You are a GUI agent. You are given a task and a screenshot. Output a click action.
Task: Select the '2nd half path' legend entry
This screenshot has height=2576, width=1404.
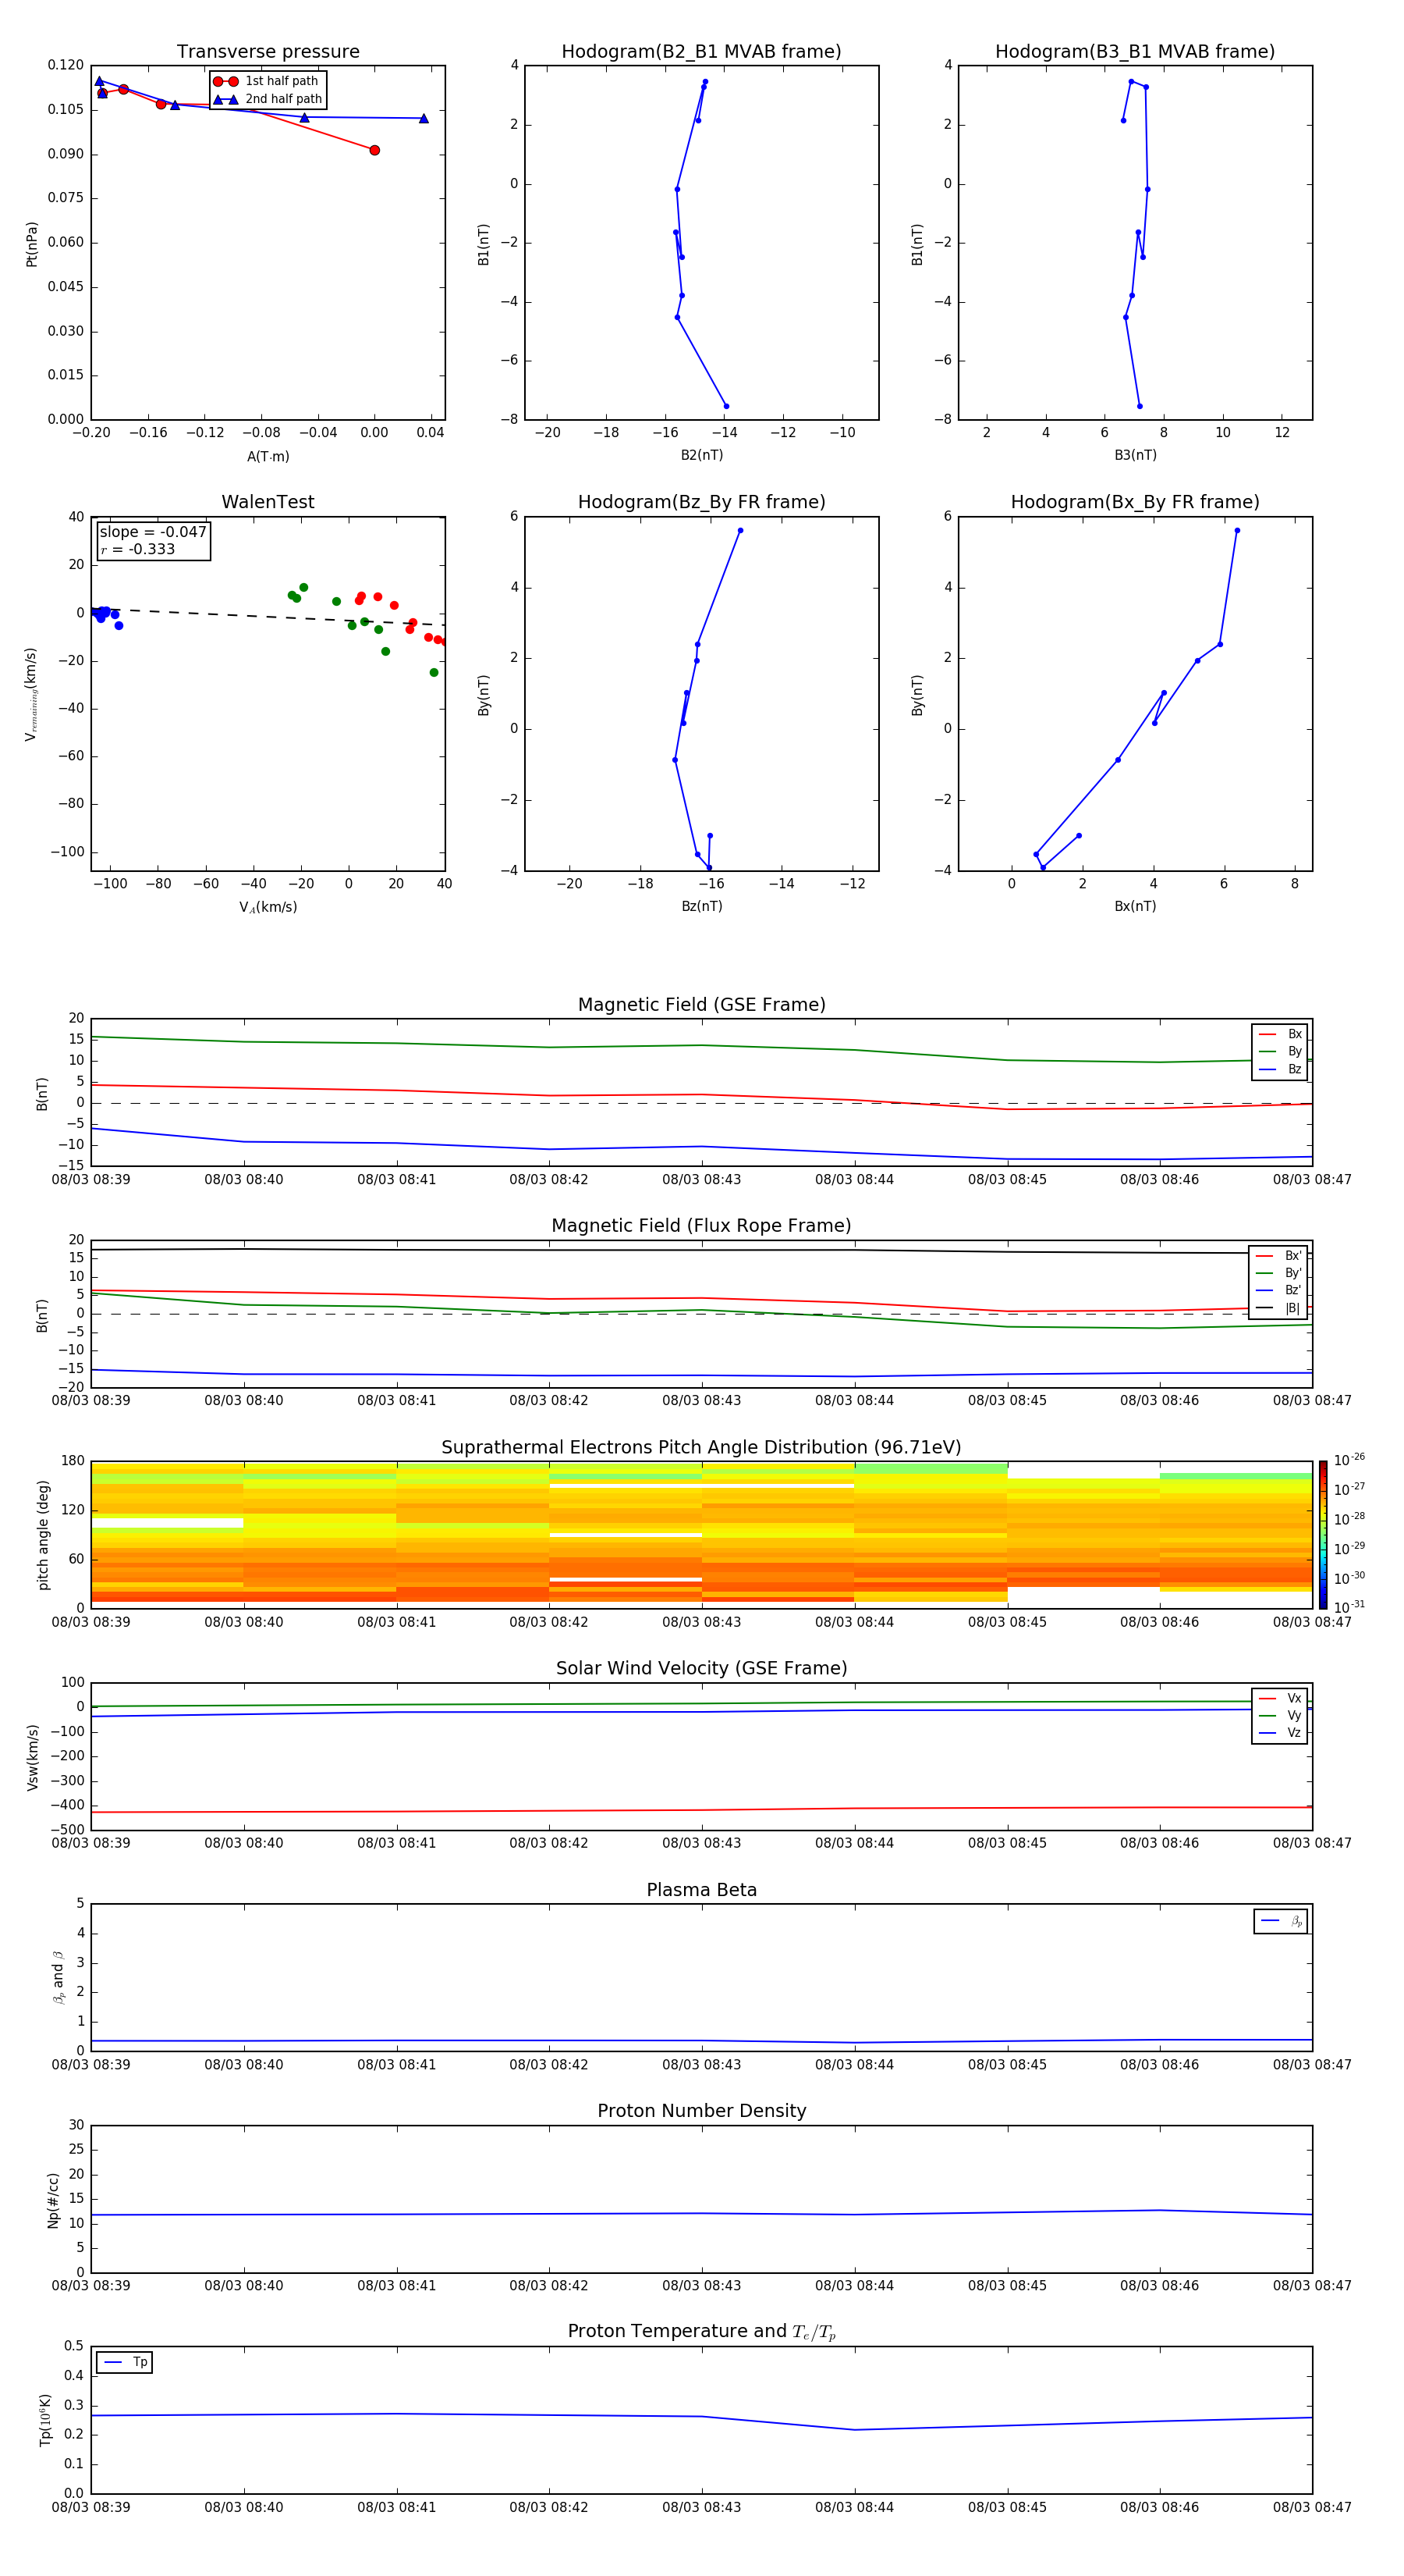click(x=268, y=99)
